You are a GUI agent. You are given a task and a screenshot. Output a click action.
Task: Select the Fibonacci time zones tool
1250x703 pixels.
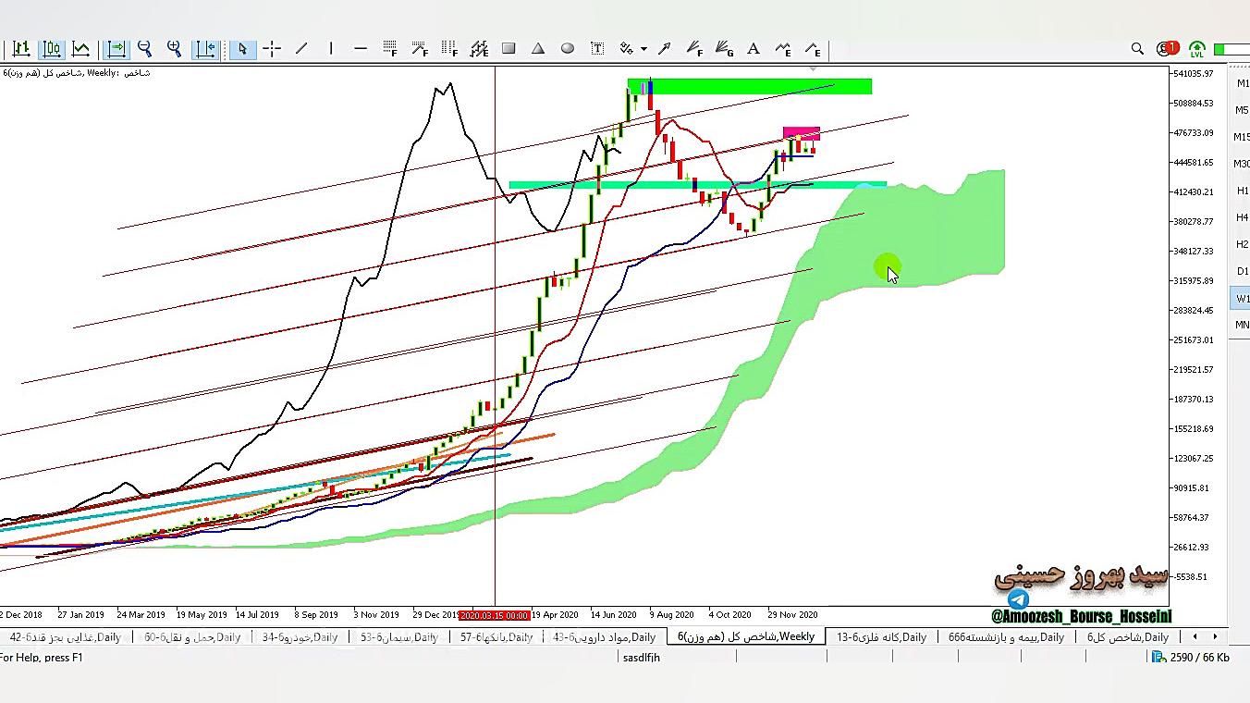[449, 49]
